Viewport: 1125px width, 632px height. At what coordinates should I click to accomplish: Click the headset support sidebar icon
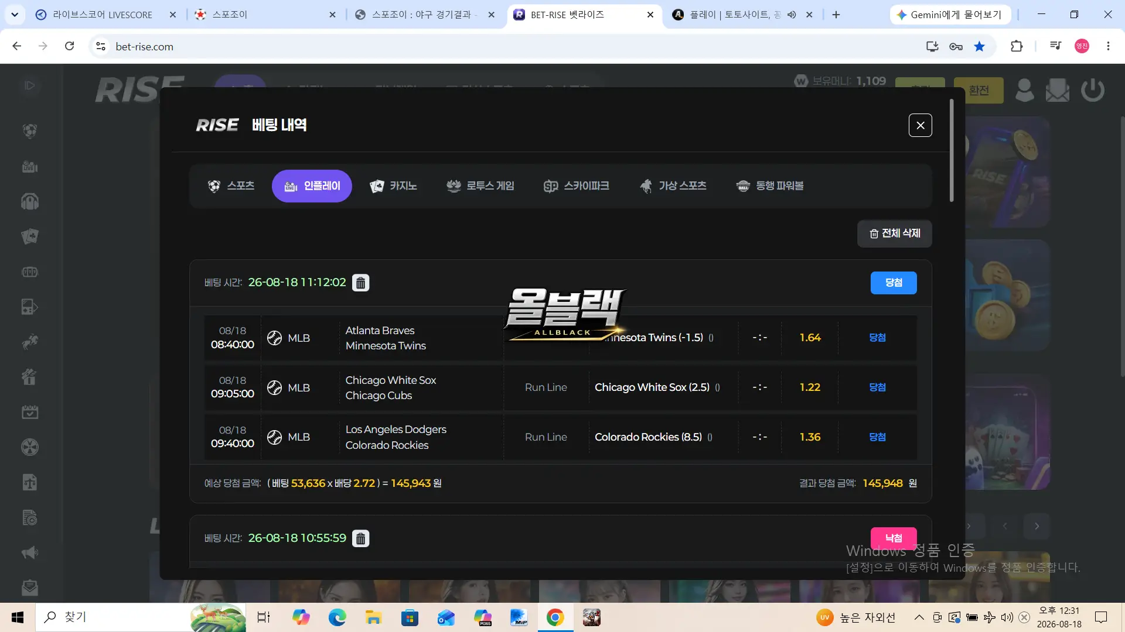point(30,202)
